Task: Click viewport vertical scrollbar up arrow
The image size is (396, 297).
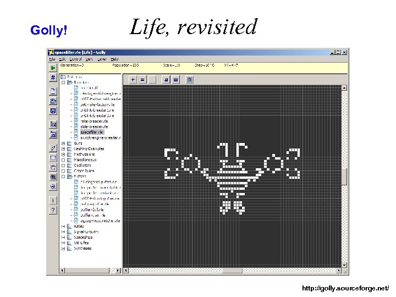Action: coord(344,88)
